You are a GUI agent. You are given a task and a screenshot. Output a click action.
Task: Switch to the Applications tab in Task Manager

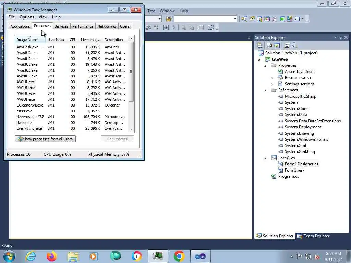coord(20,26)
